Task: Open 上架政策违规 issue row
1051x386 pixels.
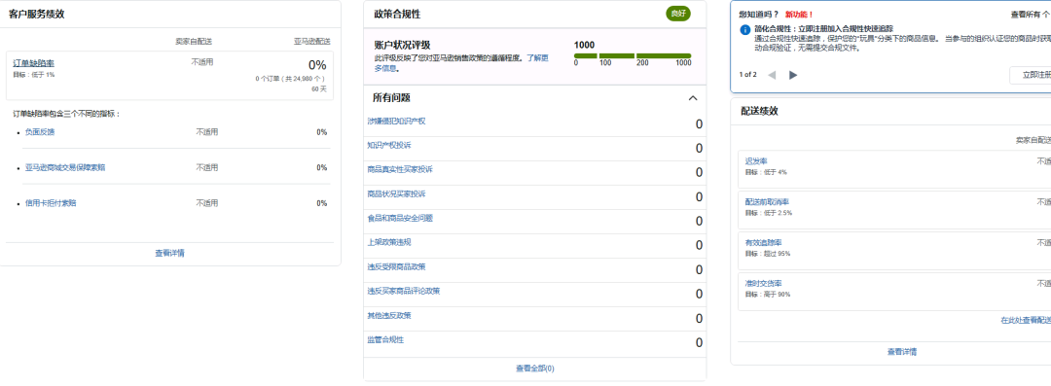Action: tap(535, 245)
